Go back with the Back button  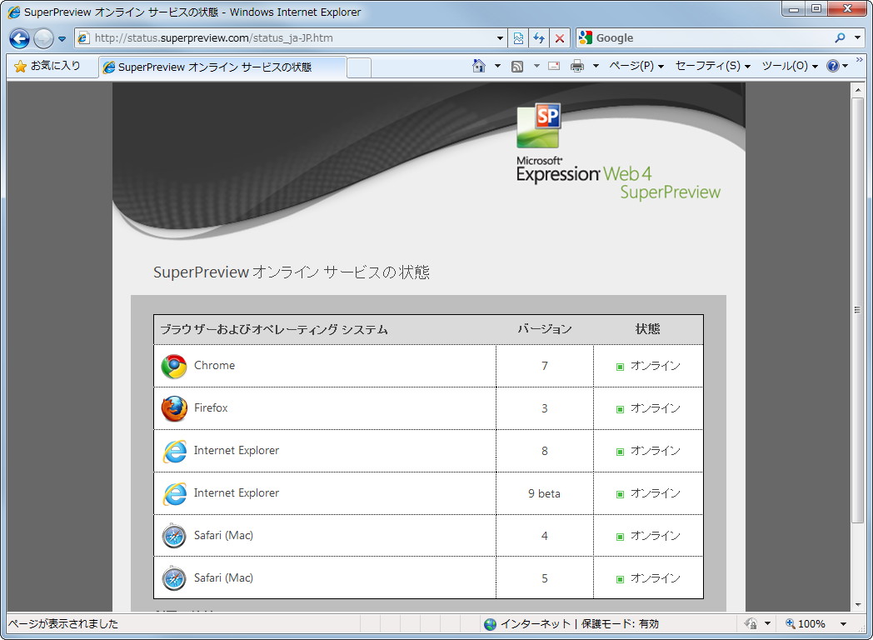tap(18, 38)
